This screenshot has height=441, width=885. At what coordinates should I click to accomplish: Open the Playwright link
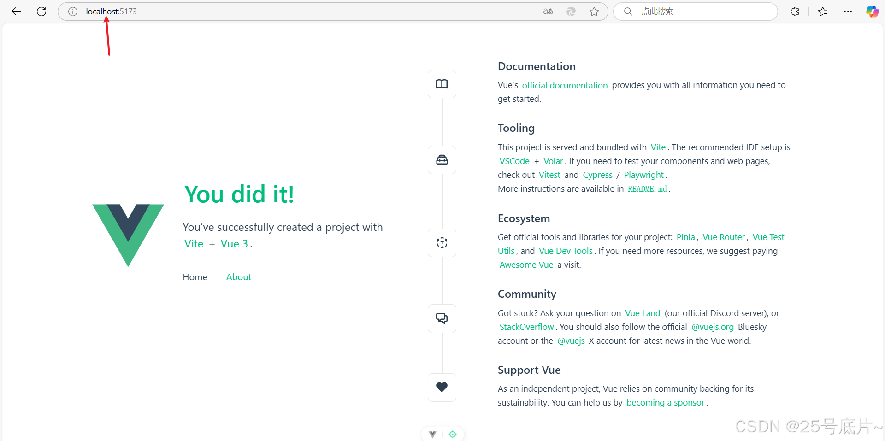(x=643, y=175)
